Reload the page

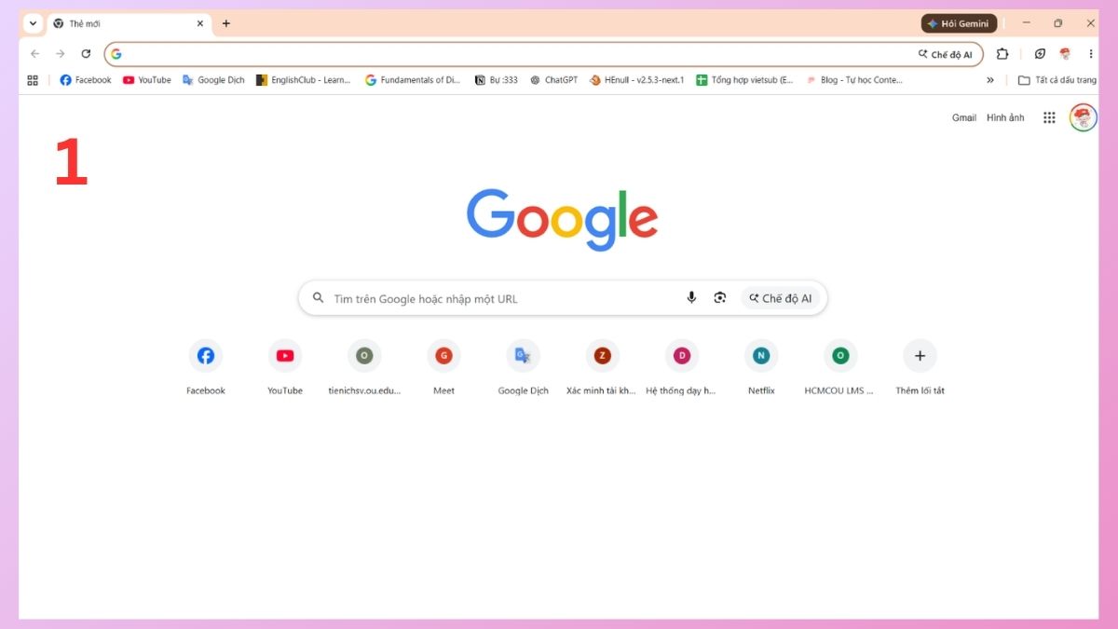tap(86, 54)
